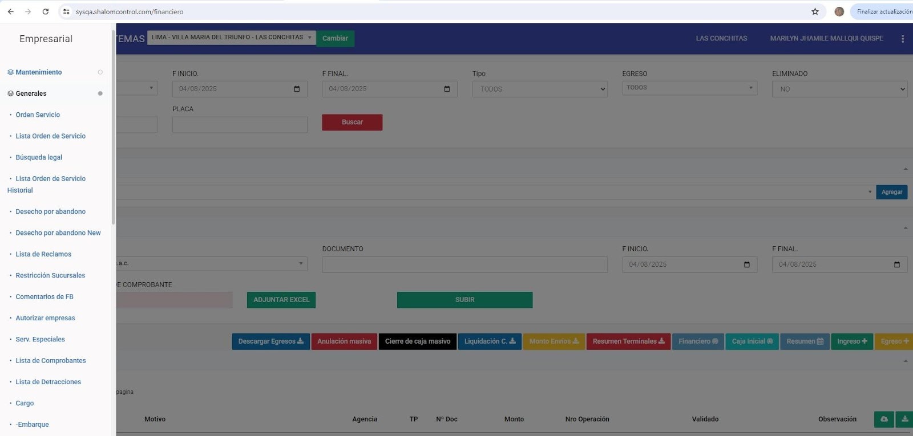Reload the page with the refresh icon

46,11
